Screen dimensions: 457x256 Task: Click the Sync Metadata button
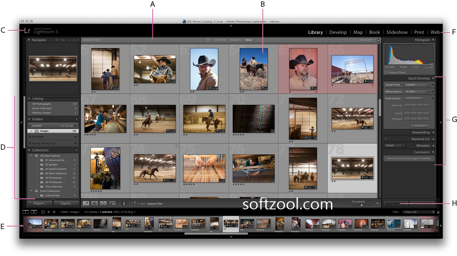[396, 203]
